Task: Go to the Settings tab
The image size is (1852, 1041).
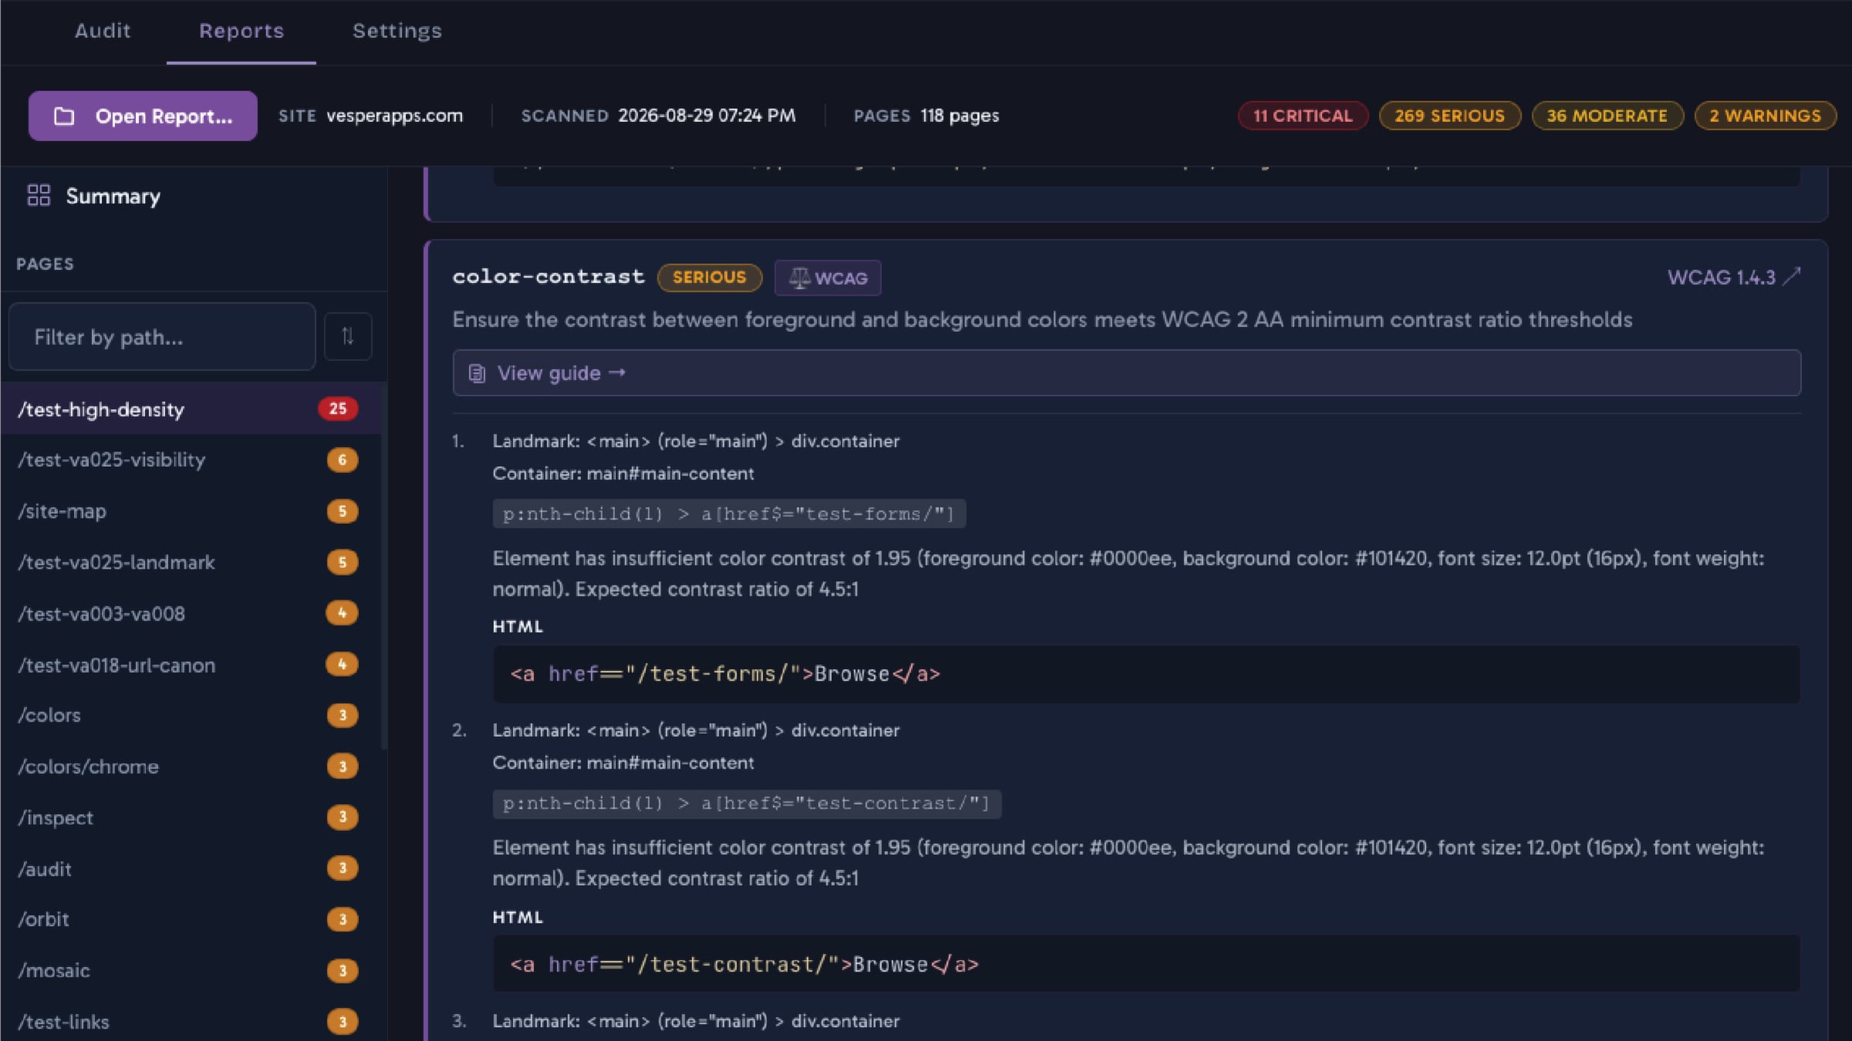Action: coord(397,31)
